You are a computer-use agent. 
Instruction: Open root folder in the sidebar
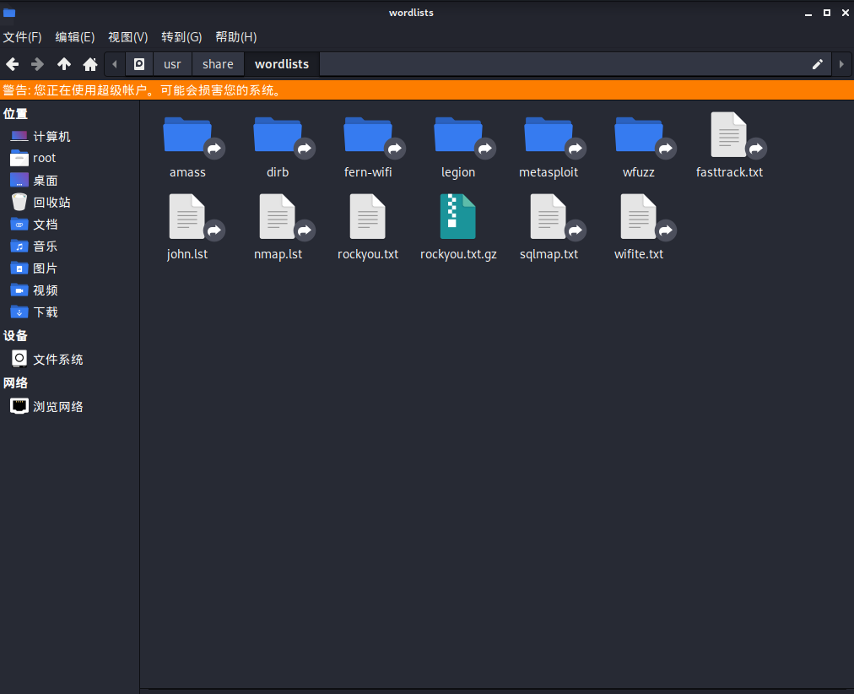click(x=70, y=158)
